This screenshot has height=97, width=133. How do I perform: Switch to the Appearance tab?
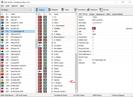[x=100, y=14]
